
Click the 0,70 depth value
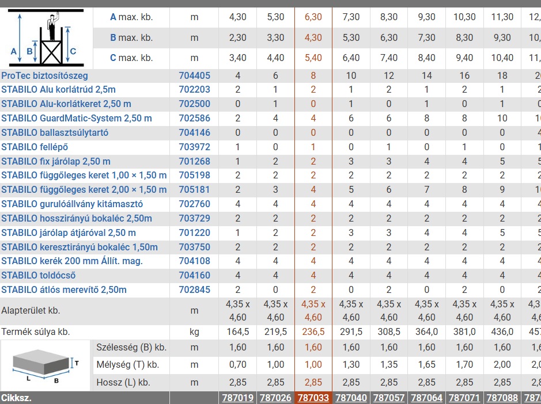coord(238,365)
